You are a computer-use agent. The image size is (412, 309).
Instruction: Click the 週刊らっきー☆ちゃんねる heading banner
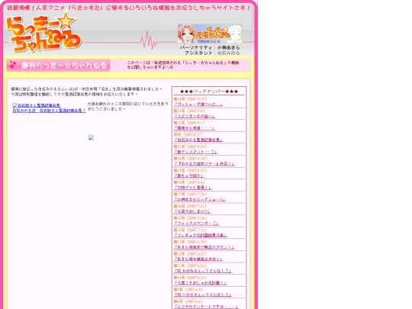[58, 66]
